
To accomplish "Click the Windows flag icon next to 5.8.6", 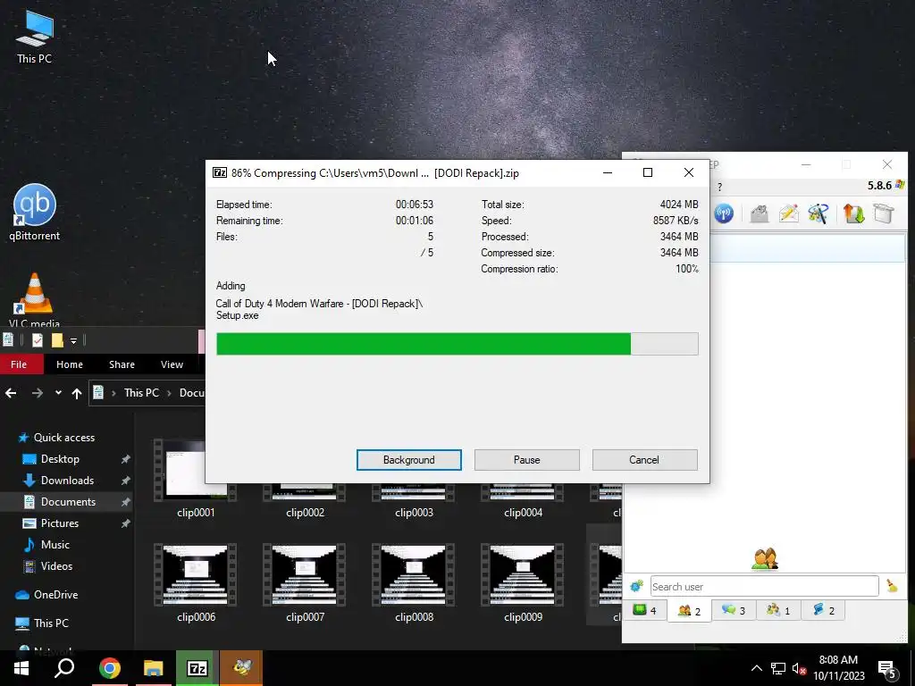I will click(900, 185).
